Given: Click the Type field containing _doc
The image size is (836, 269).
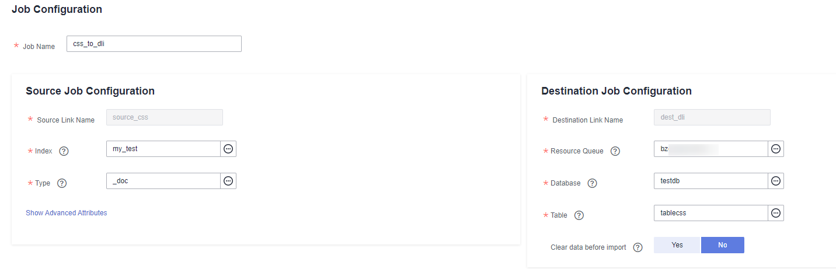Looking at the screenshot, I should coord(163,181).
